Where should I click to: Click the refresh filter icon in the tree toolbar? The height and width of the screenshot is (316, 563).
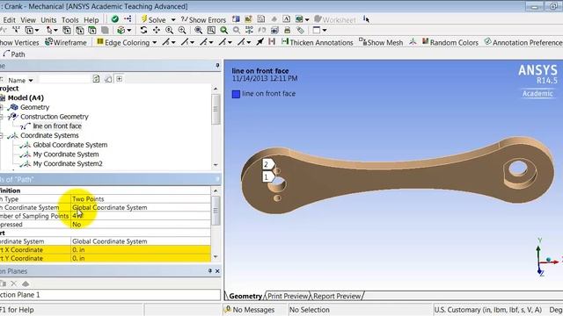tap(96, 79)
